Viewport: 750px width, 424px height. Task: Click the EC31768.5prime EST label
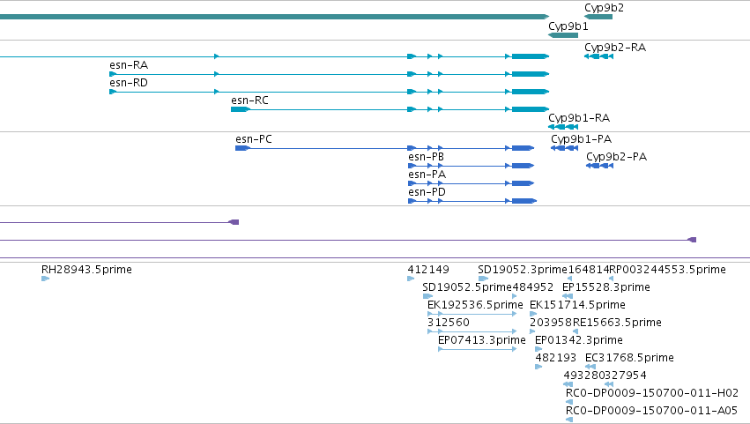coord(629,358)
